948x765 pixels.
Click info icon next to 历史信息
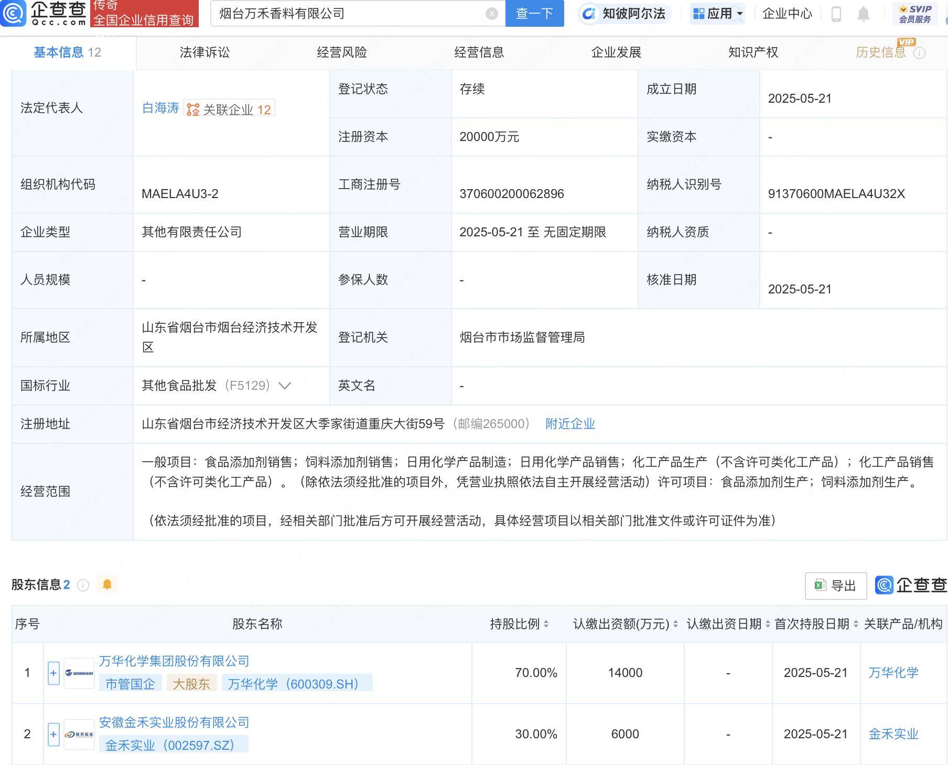point(920,53)
